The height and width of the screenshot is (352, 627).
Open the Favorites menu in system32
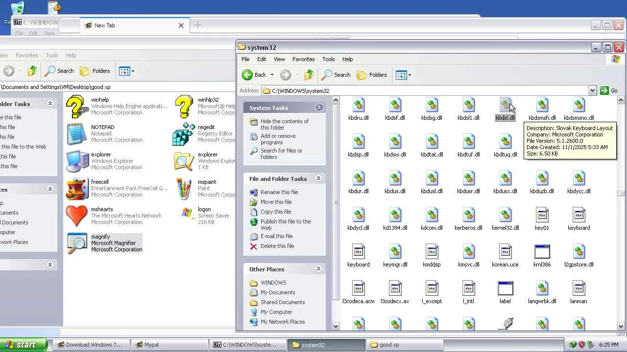click(303, 59)
